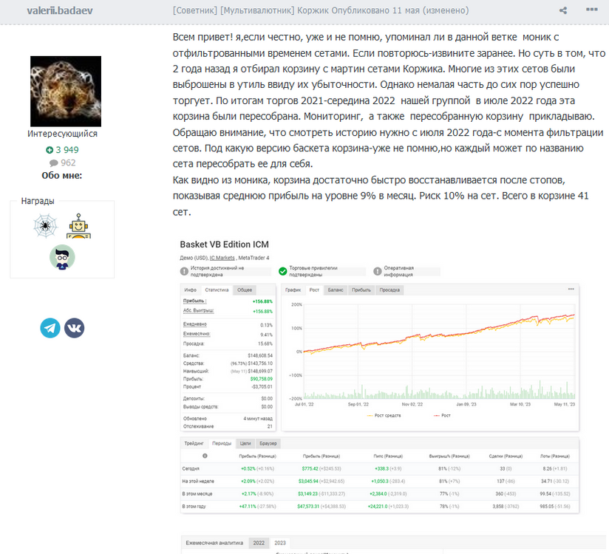Click the Ежемесячно statistic label
This screenshot has height=554, width=609.
click(197, 334)
